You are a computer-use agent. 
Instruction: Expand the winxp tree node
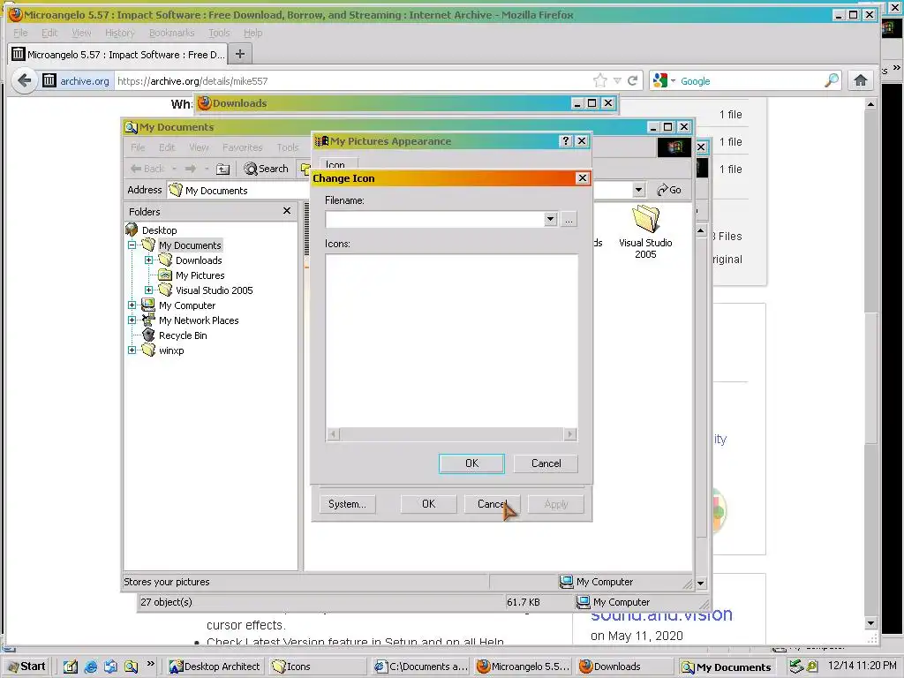[x=132, y=350]
